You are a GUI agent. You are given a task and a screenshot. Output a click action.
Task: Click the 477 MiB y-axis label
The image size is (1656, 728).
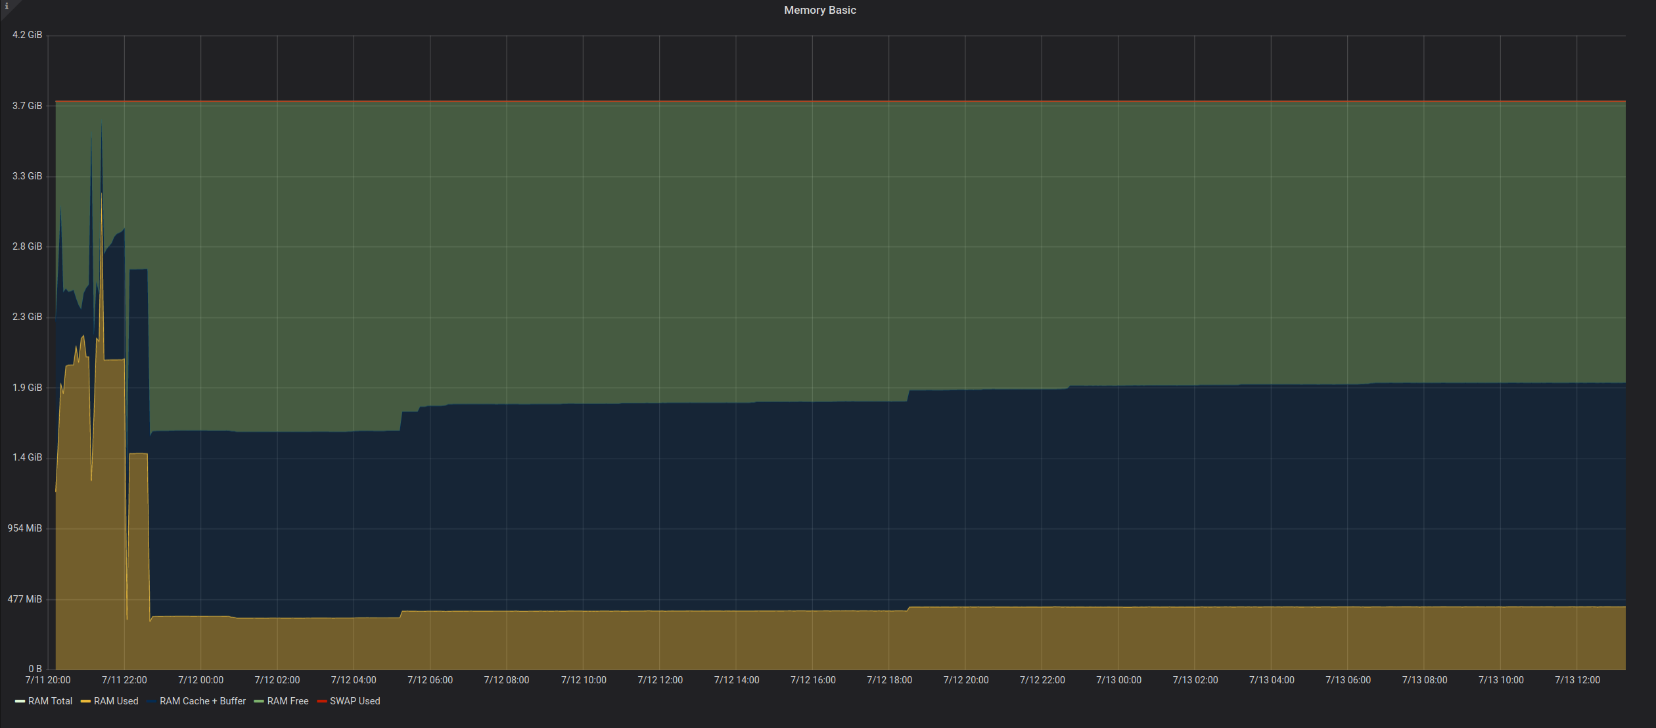(25, 599)
